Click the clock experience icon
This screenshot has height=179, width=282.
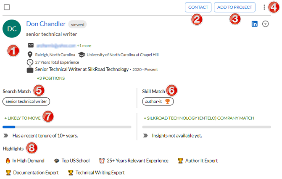(x=30, y=62)
